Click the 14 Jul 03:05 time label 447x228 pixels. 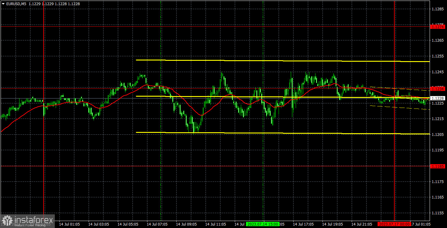[99, 224]
